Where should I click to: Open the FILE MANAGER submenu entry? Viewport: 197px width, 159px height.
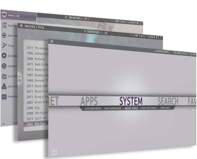click(113, 108)
